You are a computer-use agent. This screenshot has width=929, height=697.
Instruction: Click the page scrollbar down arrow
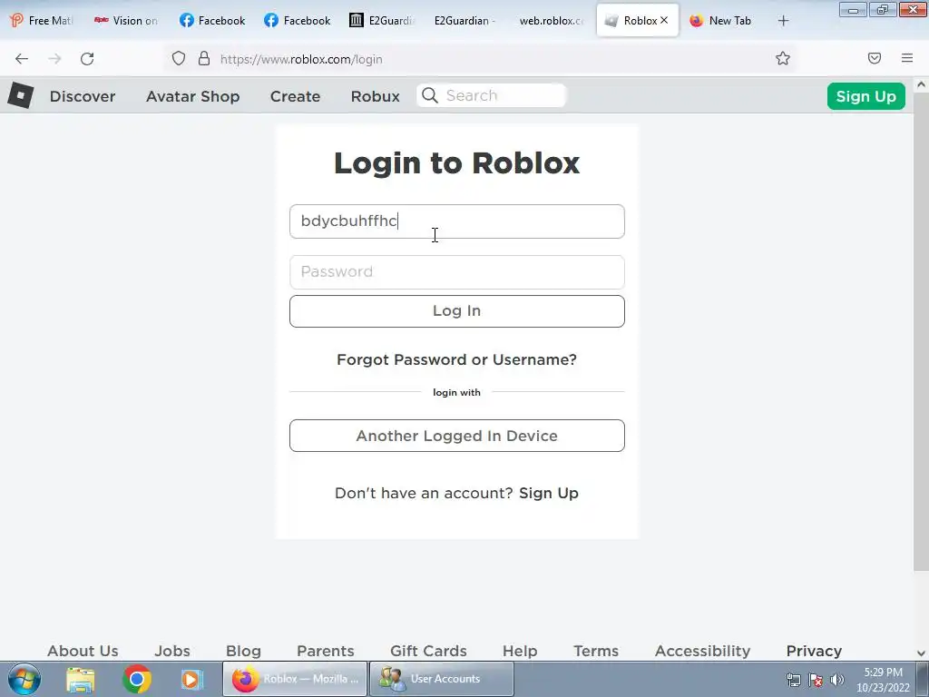[x=922, y=653]
